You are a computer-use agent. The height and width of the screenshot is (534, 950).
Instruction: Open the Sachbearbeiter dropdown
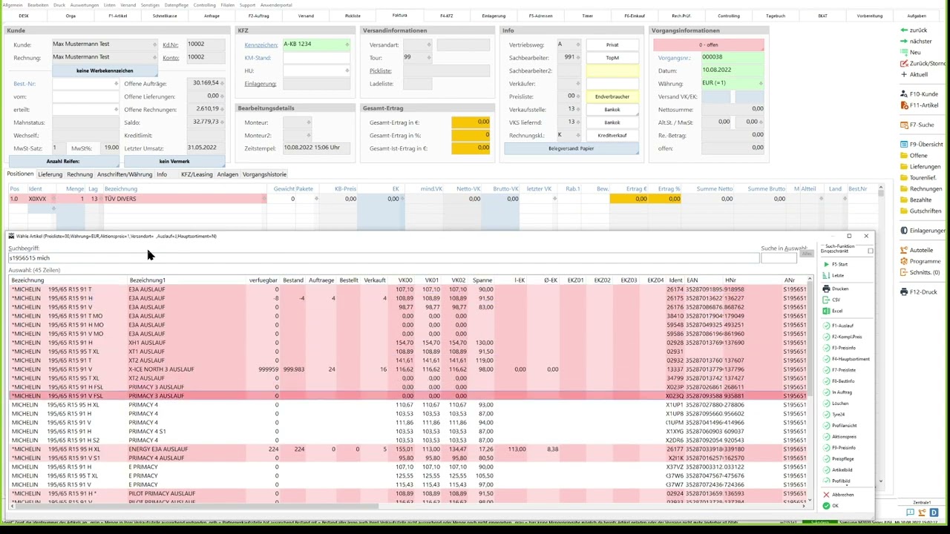pyautogui.click(x=578, y=57)
